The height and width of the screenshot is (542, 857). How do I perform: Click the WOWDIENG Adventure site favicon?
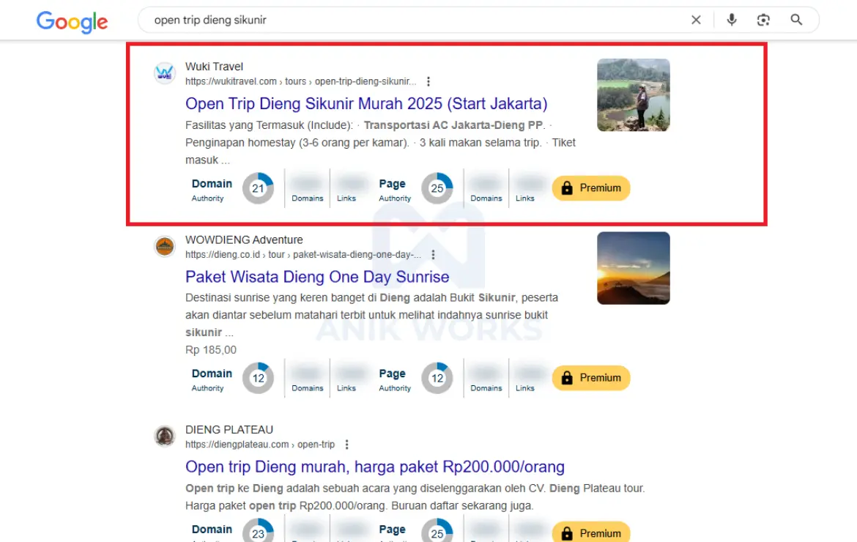click(165, 247)
